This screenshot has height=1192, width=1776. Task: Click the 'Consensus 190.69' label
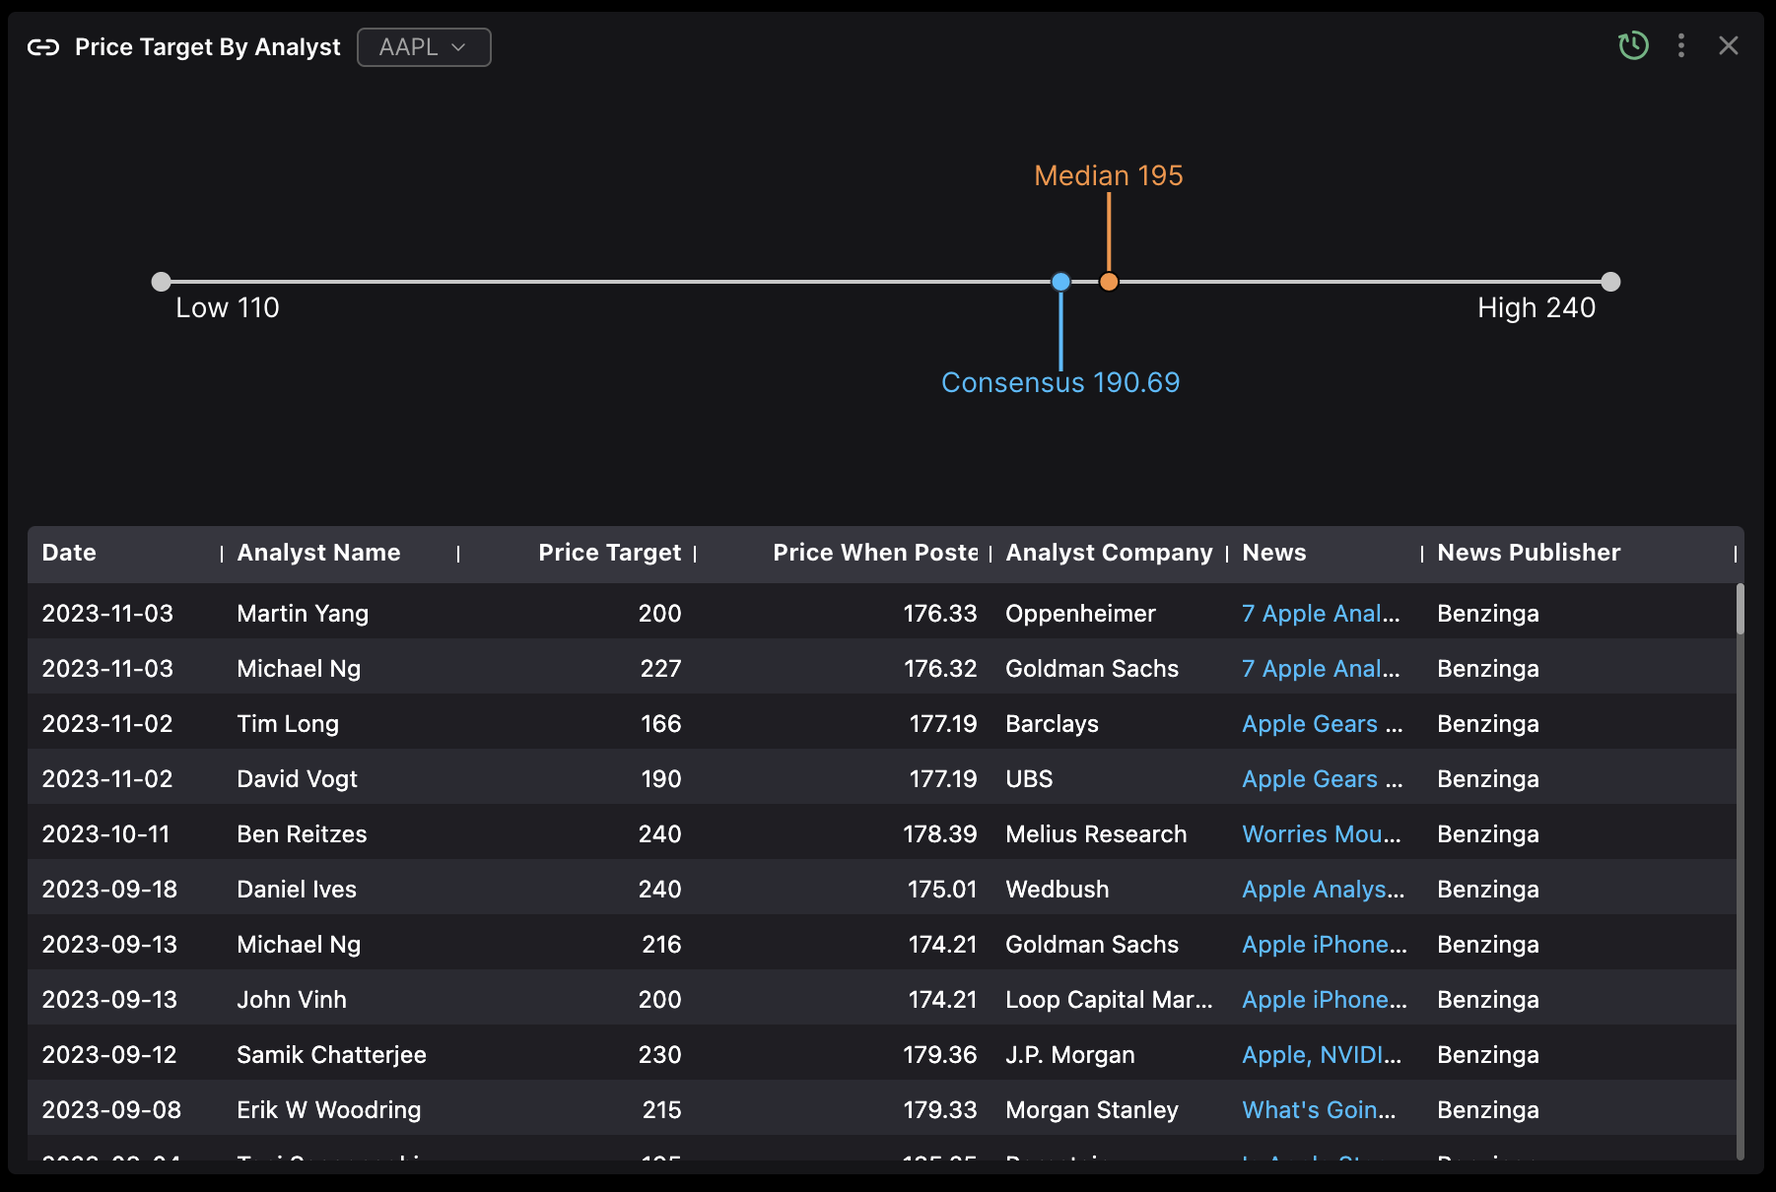[x=1060, y=382]
